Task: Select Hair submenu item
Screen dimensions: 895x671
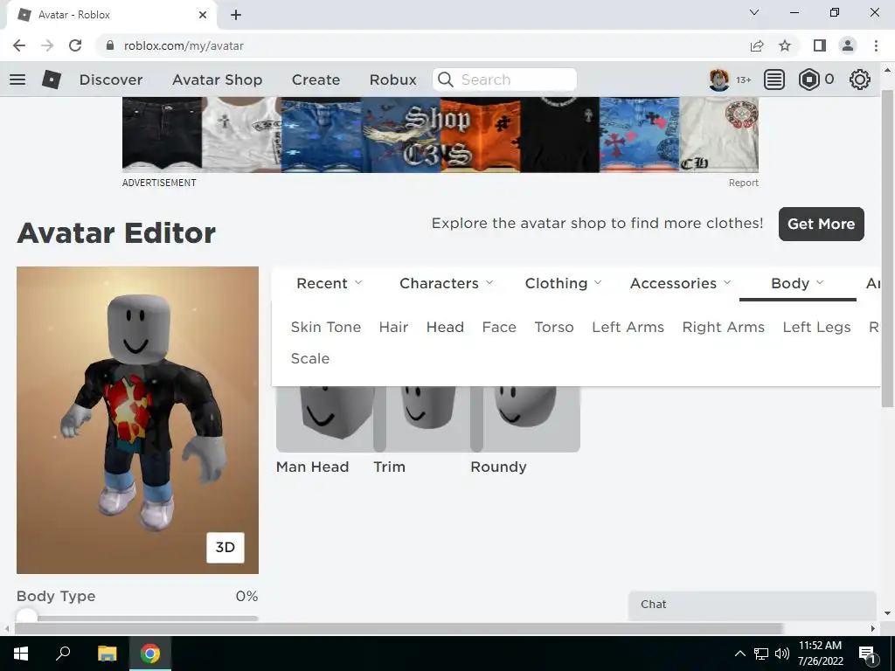Action: pyautogui.click(x=394, y=328)
